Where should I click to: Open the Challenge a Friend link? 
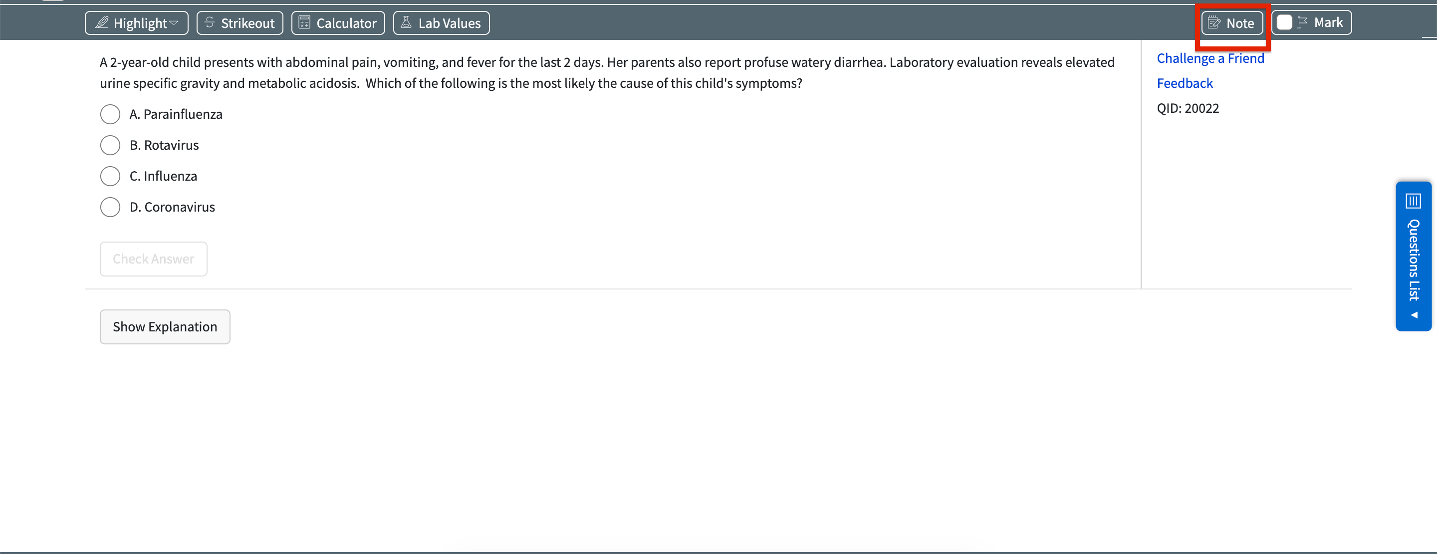(1210, 58)
